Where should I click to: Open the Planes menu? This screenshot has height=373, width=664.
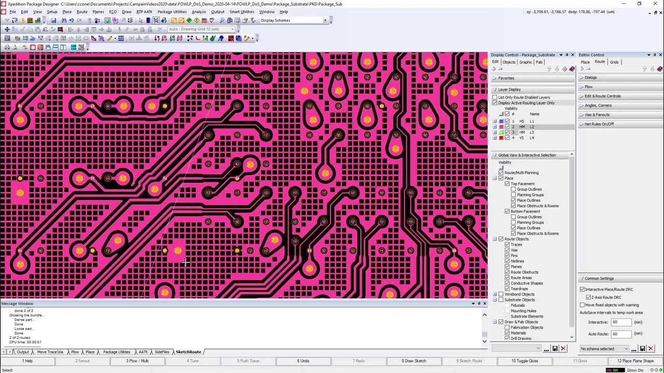coord(98,11)
